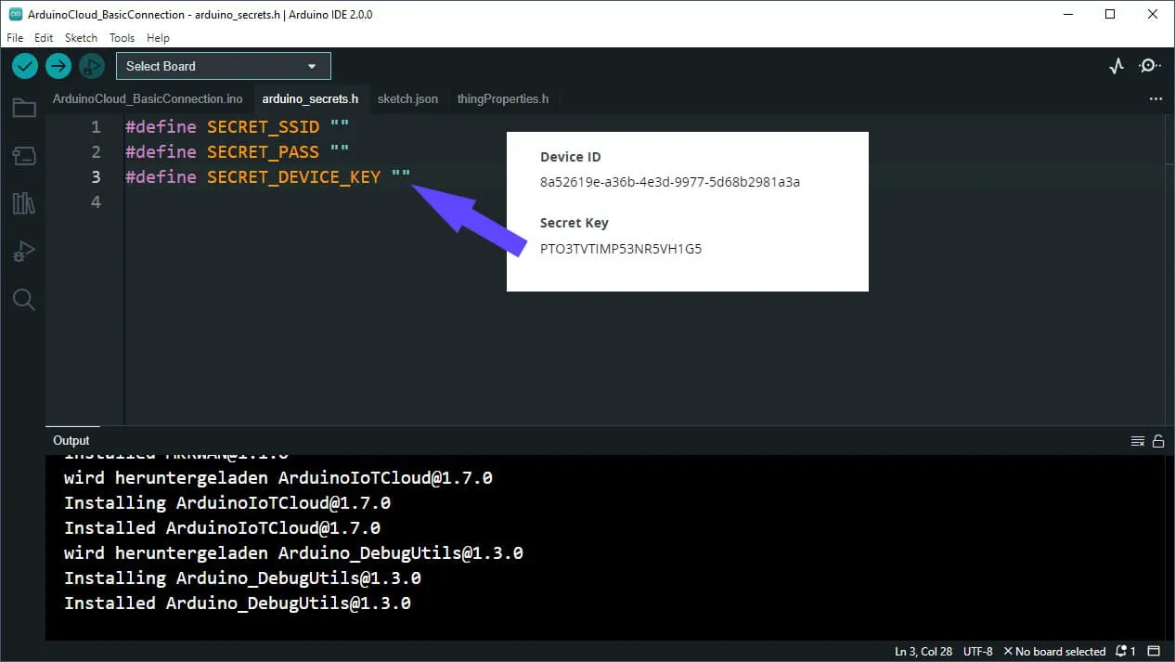Toggle the output panel lock icon

(1157, 441)
